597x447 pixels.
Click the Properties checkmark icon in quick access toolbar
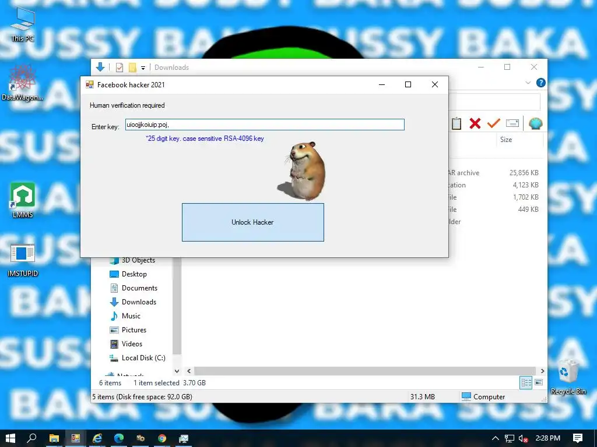(120, 68)
